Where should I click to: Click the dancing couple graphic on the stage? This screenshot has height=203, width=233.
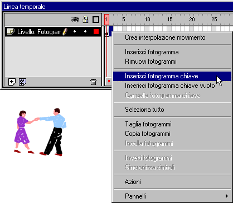click(x=40, y=132)
